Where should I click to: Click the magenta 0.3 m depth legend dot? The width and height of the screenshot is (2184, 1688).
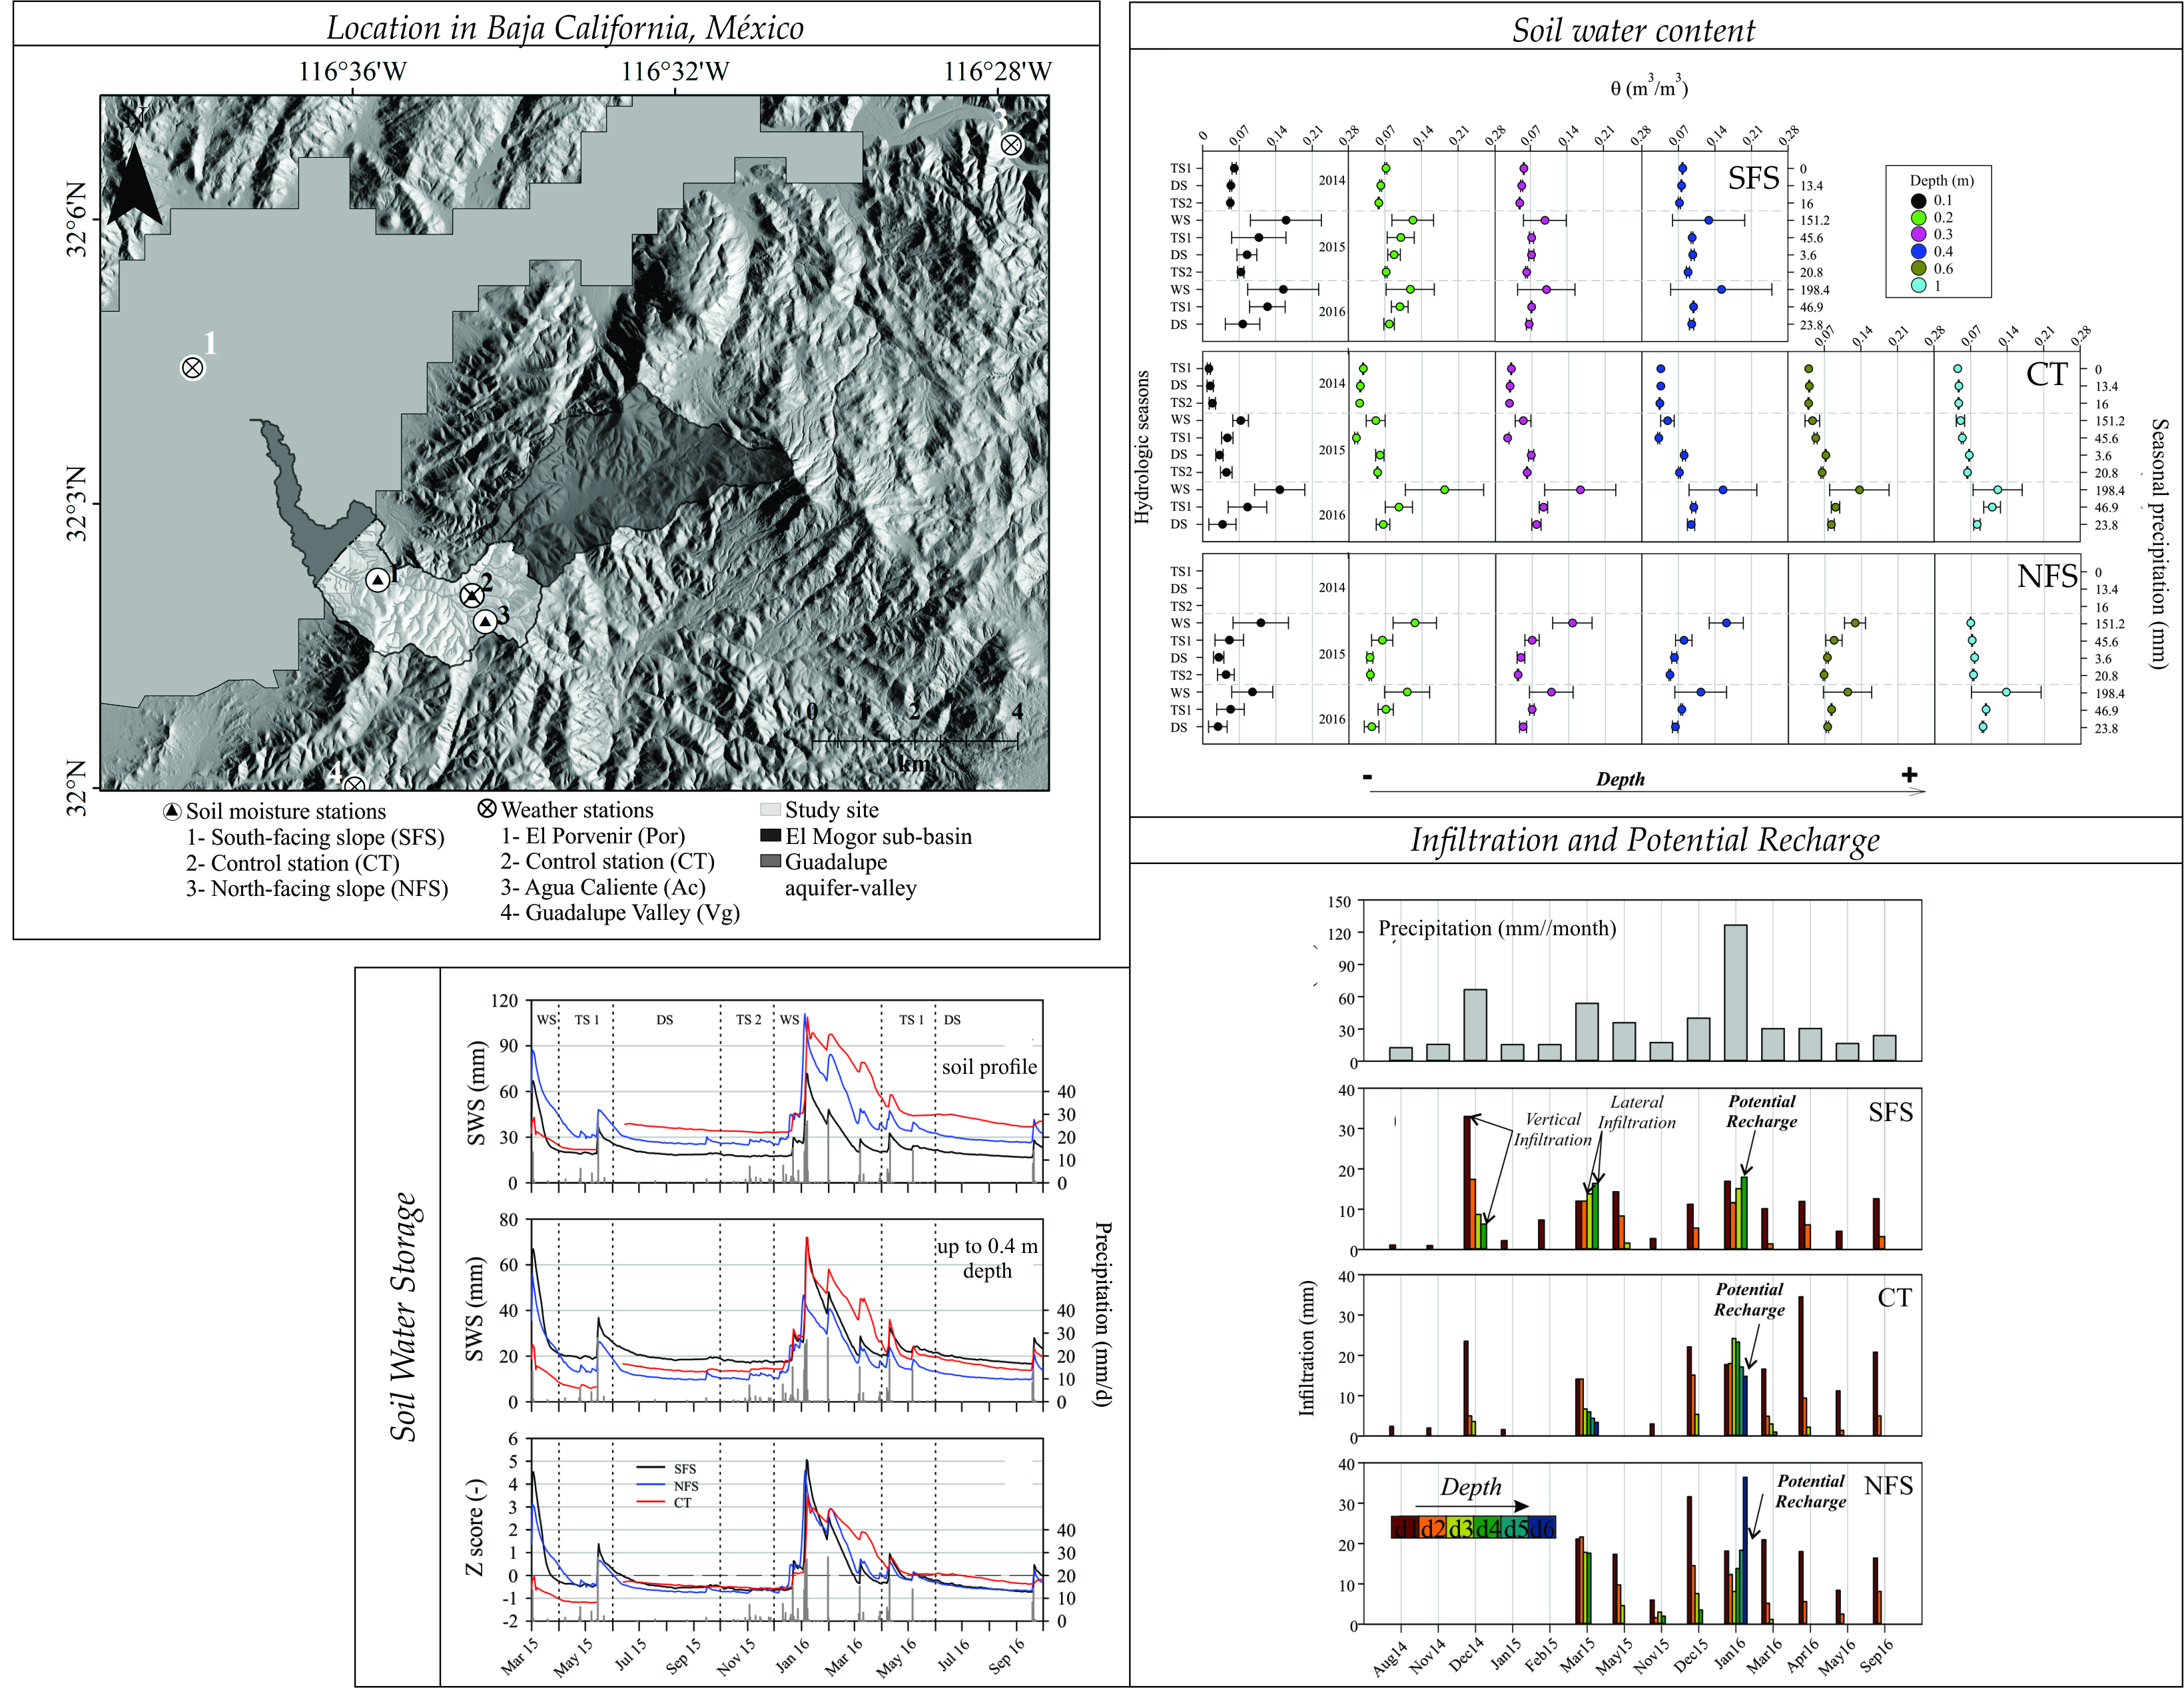[x=1918, y=234]
